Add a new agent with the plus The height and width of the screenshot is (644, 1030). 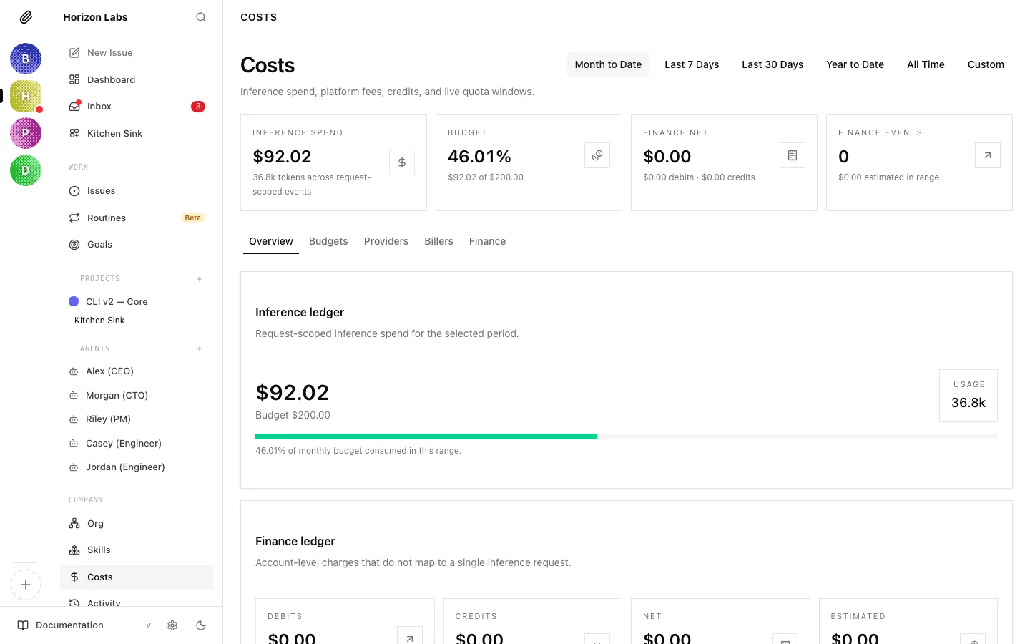click(200, 349)
